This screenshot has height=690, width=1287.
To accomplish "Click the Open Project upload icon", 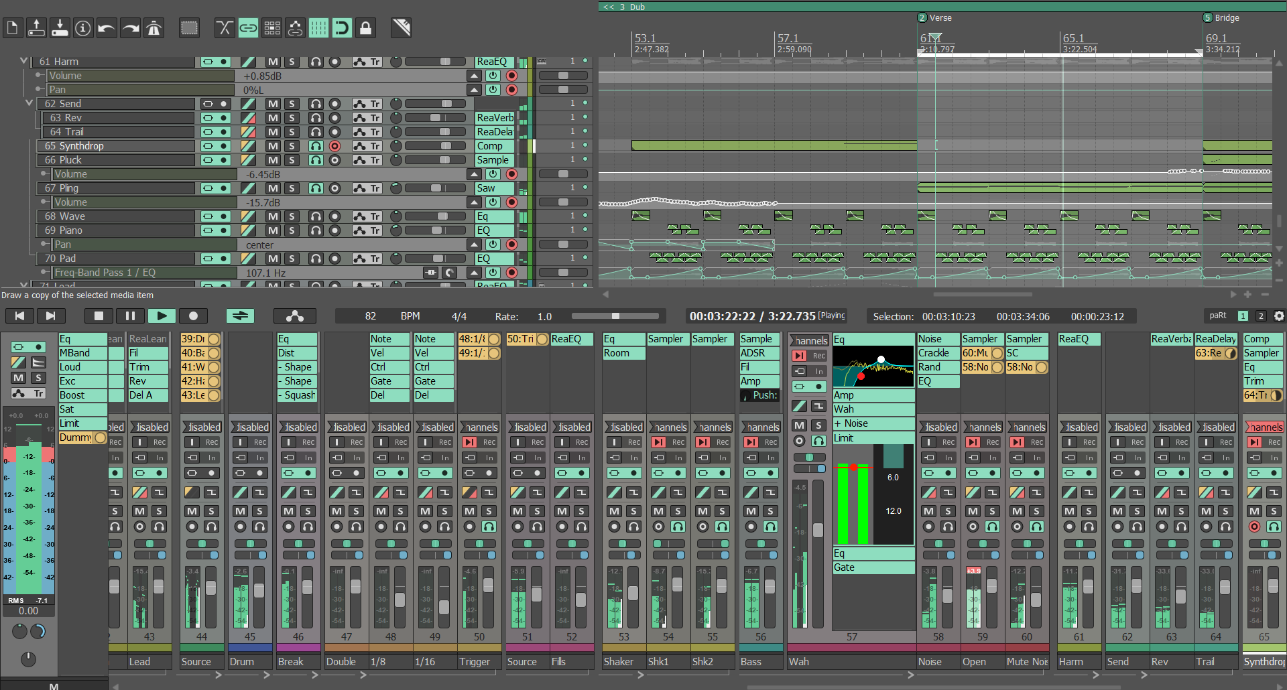I will tap(36, 28).
